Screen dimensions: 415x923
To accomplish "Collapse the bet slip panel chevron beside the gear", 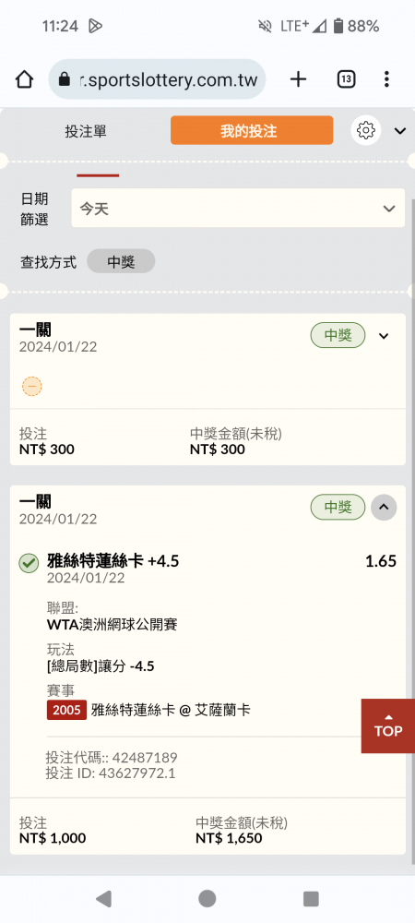I will [x=400, y=131].
